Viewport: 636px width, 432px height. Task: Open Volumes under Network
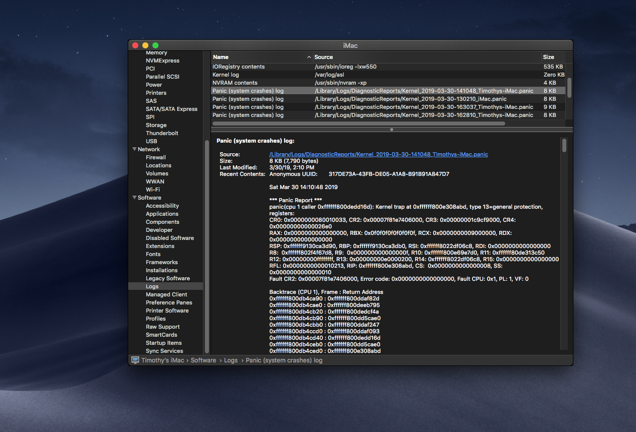click(157, 173)
